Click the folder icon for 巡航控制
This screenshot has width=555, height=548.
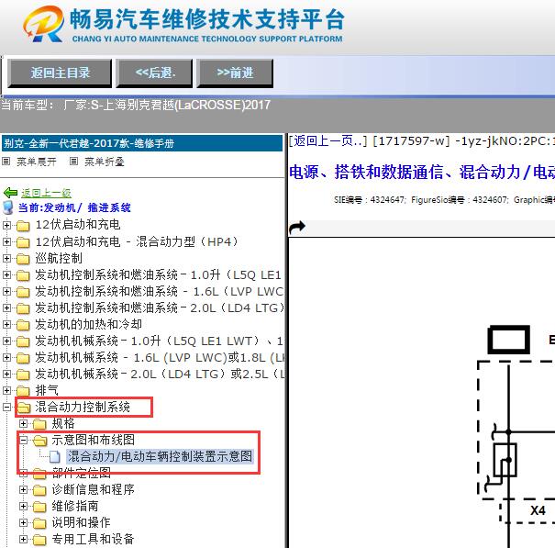pos(23,259)
